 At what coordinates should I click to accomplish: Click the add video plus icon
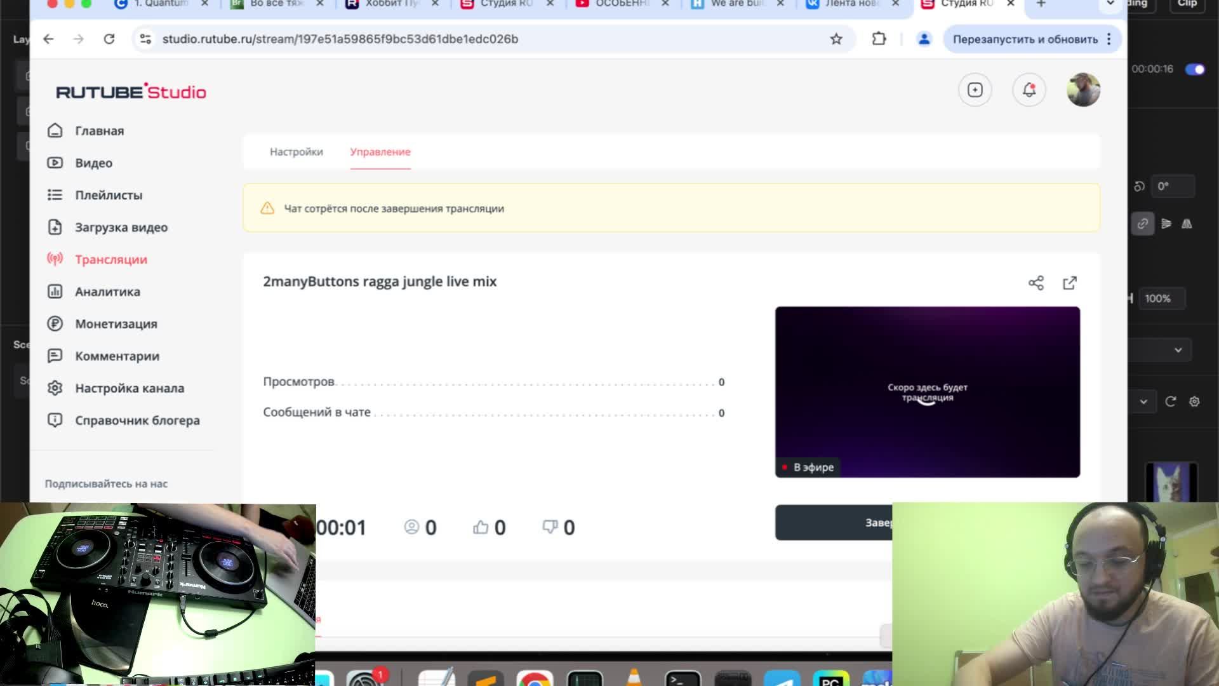[x=975, y=90]
